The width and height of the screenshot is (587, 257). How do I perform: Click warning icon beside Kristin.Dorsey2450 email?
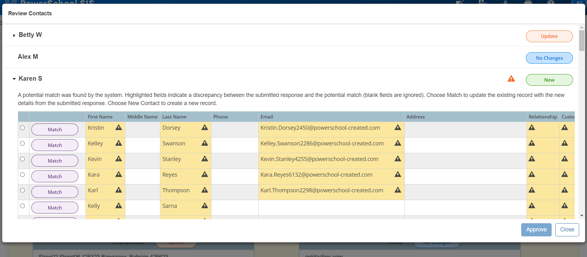tap(397, 128)
